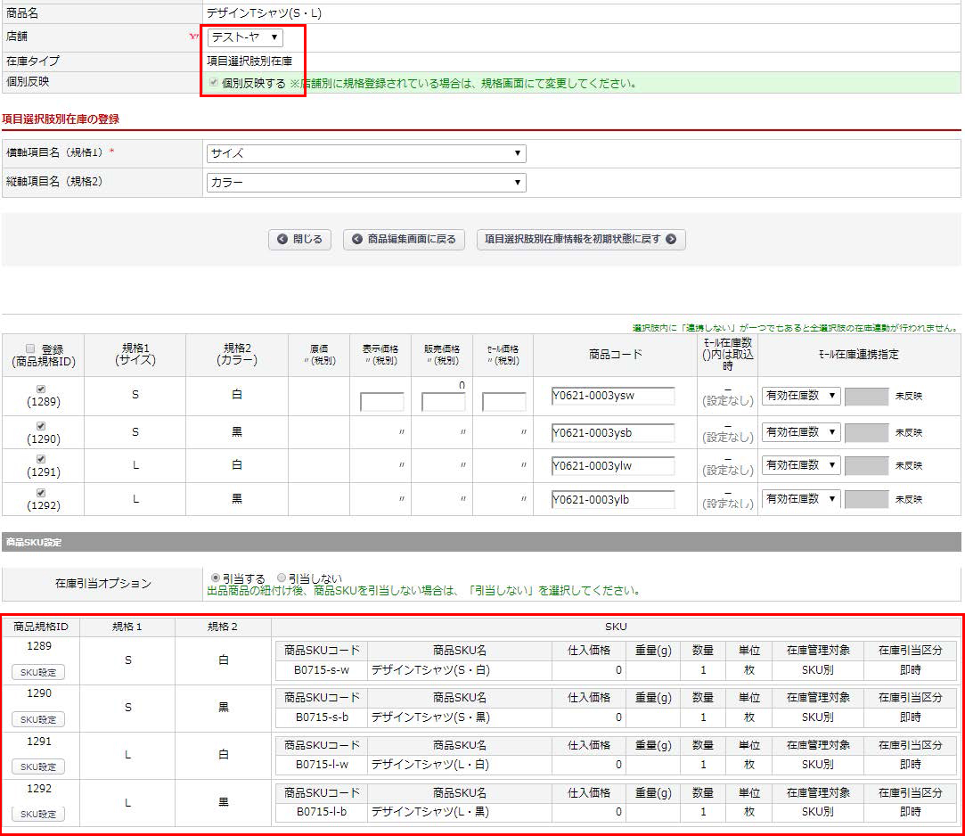Expand the 横軸項目名 サイズ dropdown
965x836 pixels.
tap(365, 153)
